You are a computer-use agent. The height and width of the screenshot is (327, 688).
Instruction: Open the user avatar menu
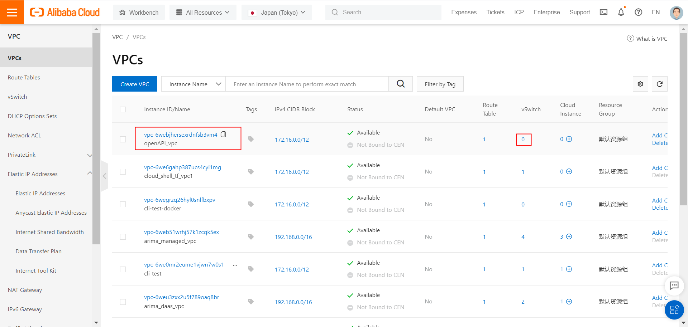tap(676, 13)
